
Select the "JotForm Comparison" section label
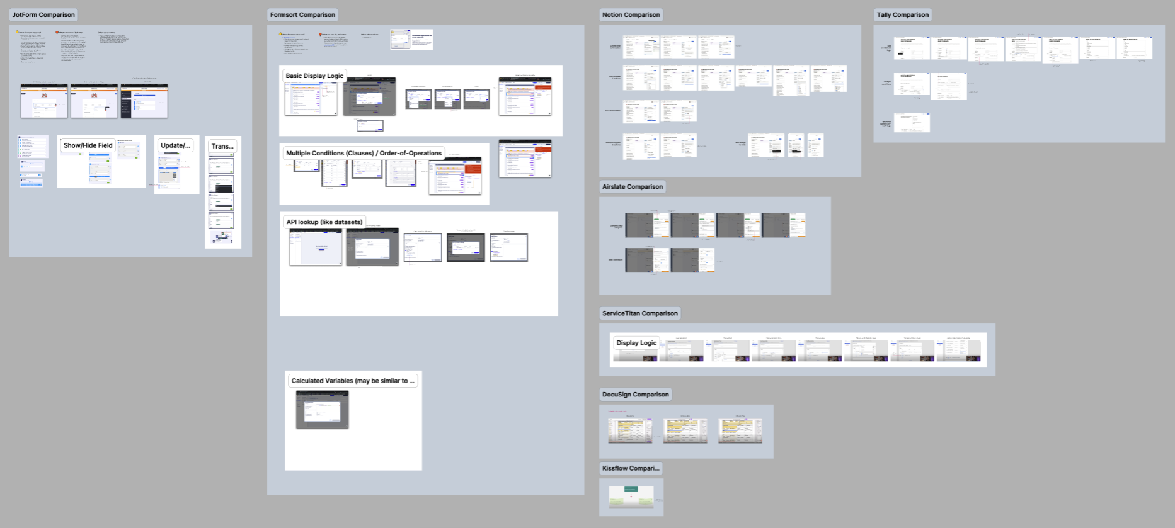(43, 15)
